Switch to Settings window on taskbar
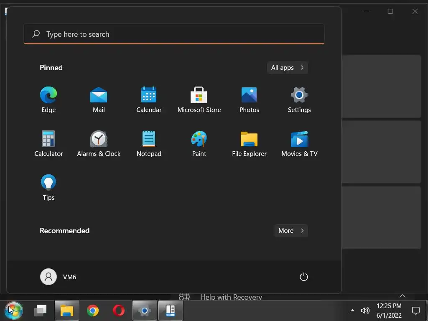The image size is (428, 321). (x=145, y=311)
